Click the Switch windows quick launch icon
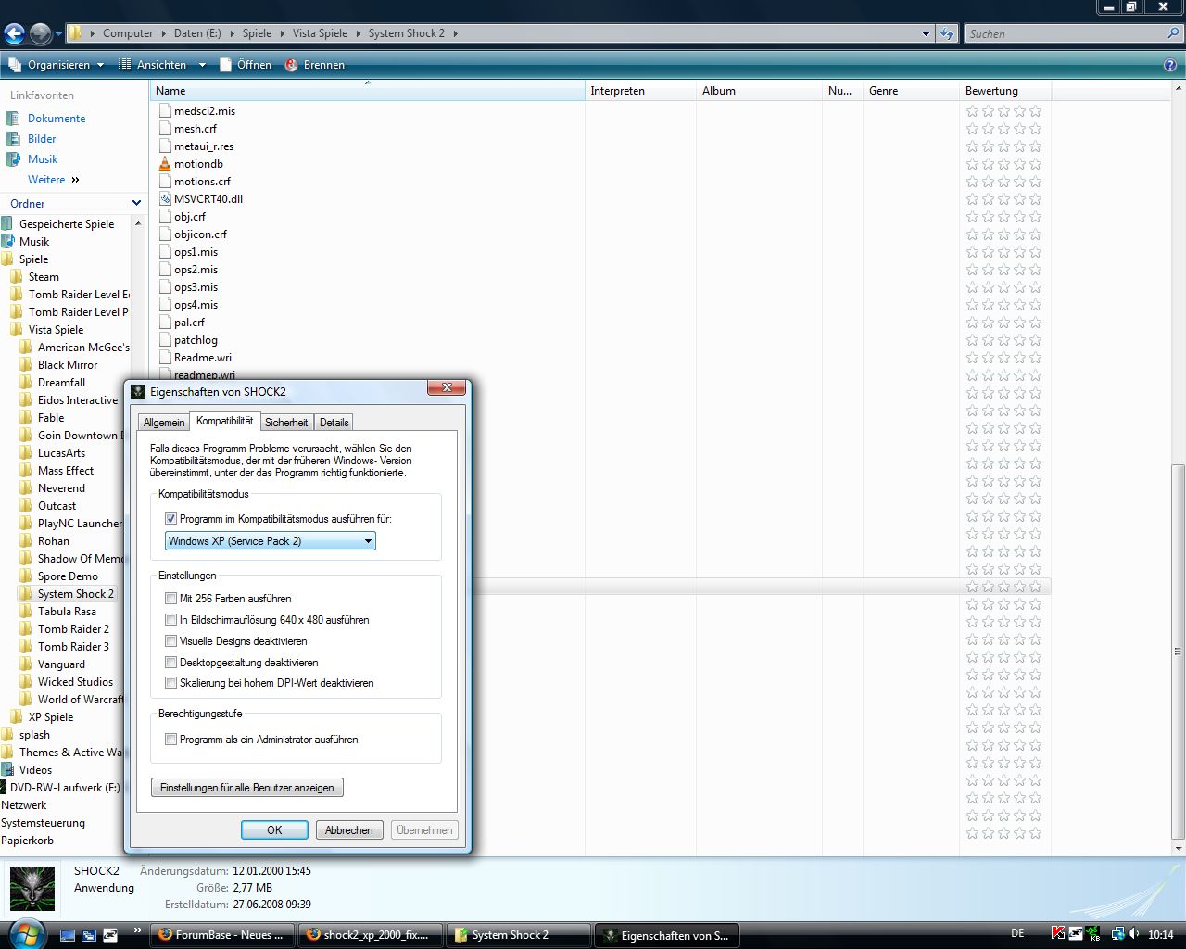 click(x=89, y=935)
